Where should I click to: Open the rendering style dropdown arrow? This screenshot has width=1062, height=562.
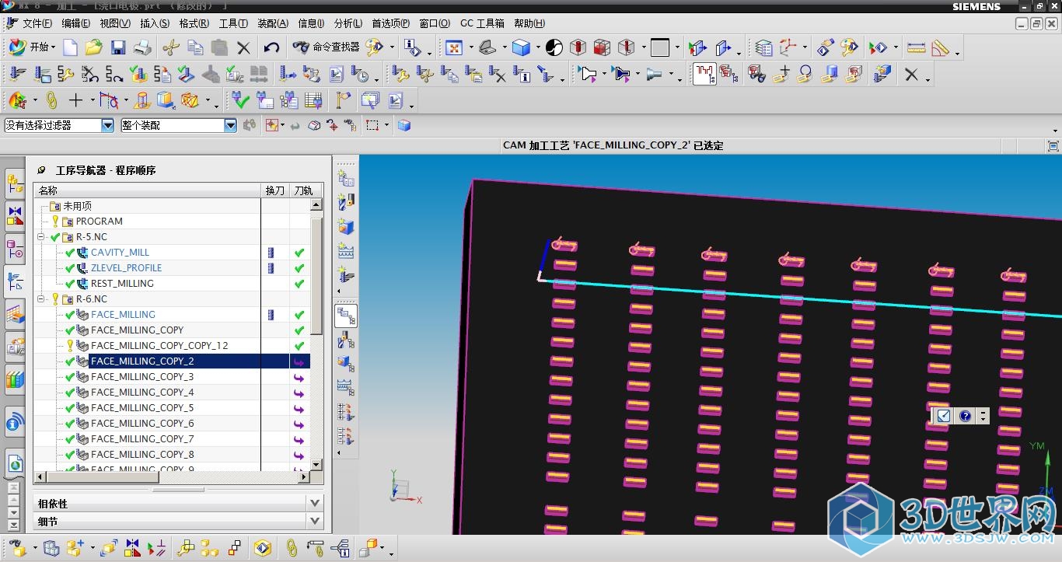pyautogui.click(x=538, y=47)
